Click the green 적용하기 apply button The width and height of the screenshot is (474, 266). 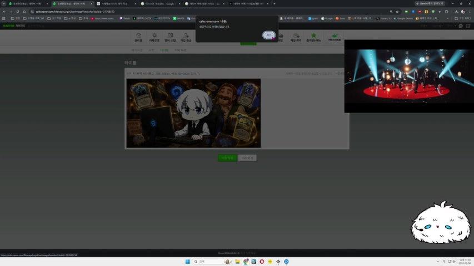tap(227, 158)
